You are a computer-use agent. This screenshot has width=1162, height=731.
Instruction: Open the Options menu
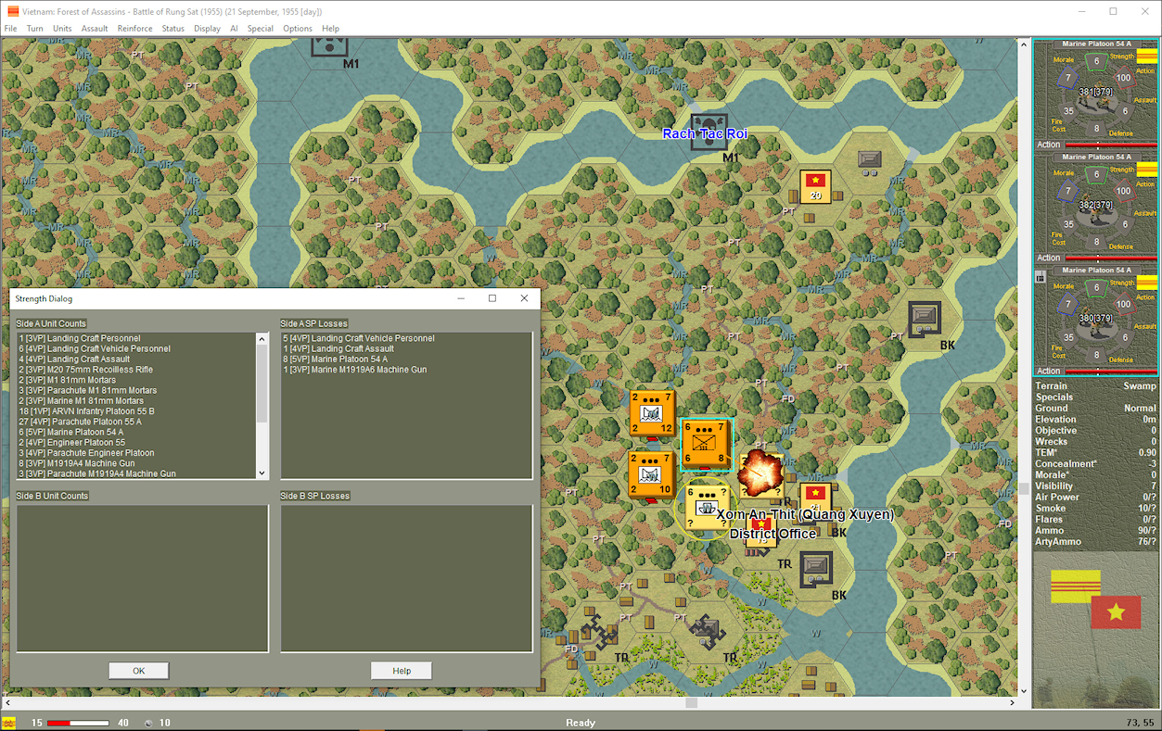[298, 29]
